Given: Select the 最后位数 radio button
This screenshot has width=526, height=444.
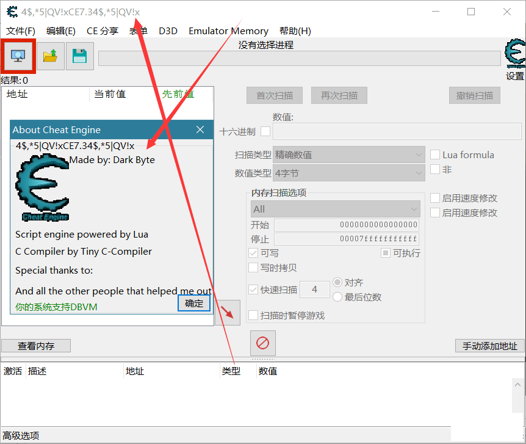Looking at the screenshot, I should [x=337, y=297].
